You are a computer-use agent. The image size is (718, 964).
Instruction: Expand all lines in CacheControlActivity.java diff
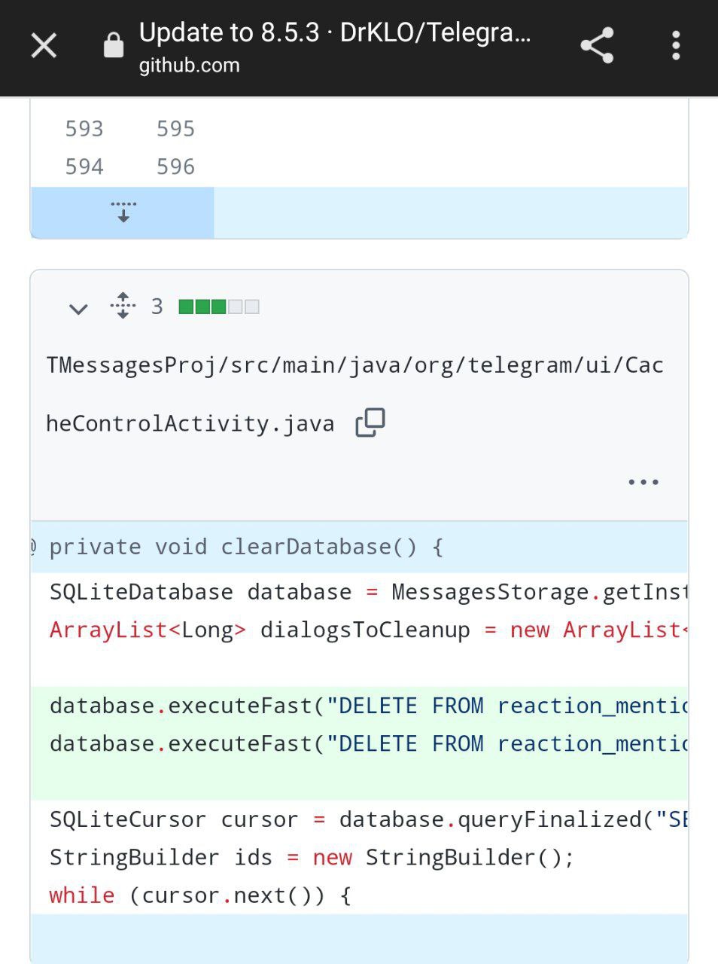[123, 307]
